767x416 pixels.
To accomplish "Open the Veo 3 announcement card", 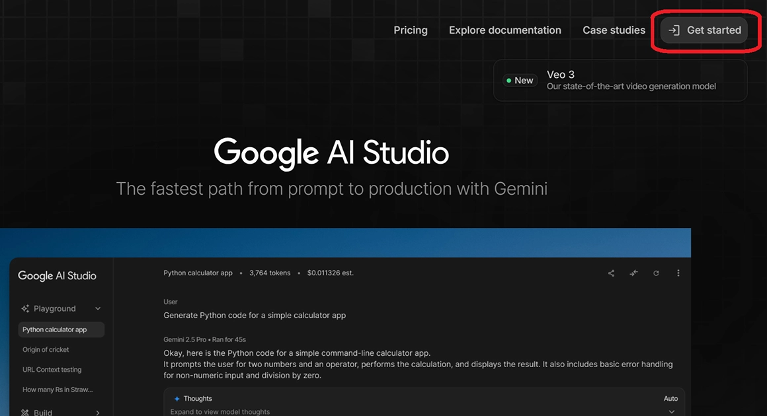I will tap(620, 80).
